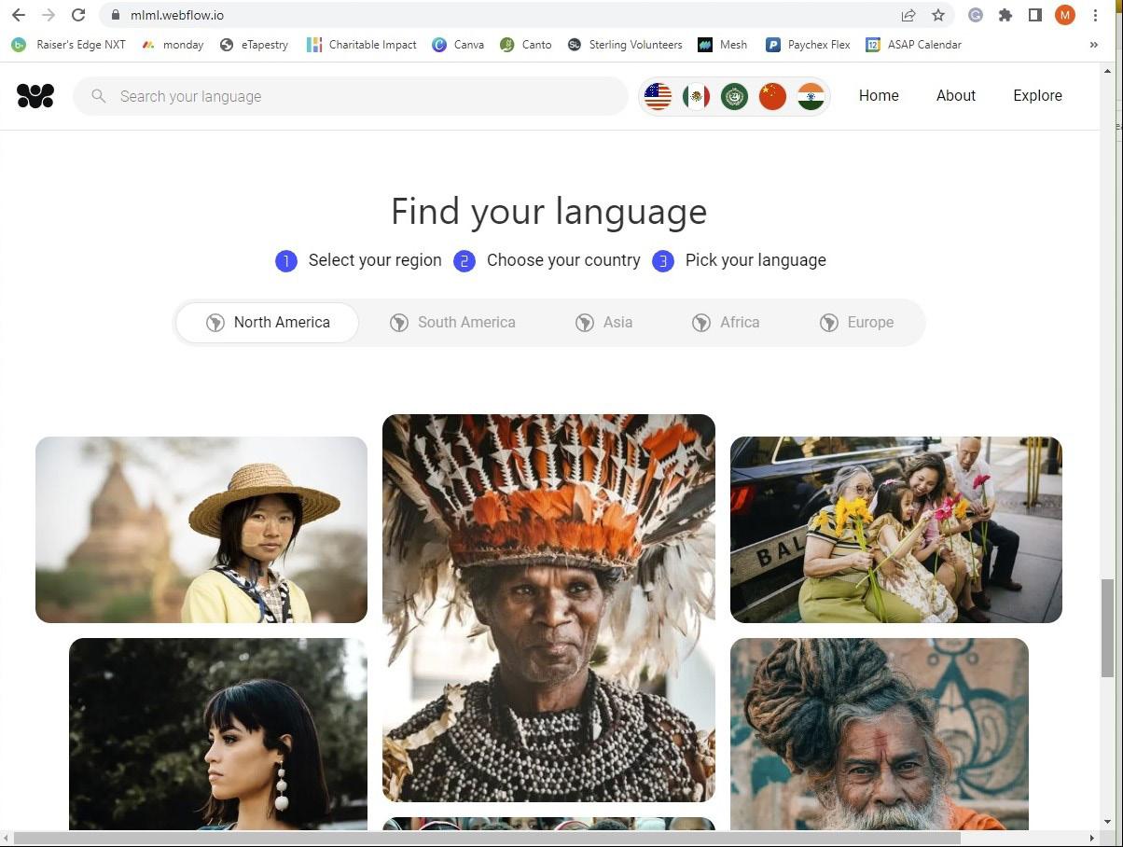Open photo of bearded man with dreadlocks
This screenshot has width=1123, height=847.
click(x=880, y=734)
